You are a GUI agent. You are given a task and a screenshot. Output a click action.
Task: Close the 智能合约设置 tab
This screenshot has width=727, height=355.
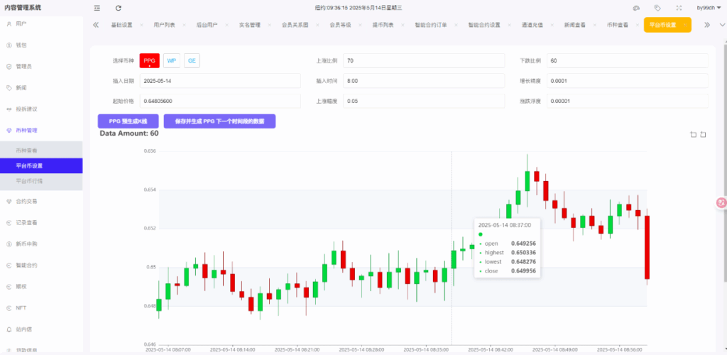point(510,25)
